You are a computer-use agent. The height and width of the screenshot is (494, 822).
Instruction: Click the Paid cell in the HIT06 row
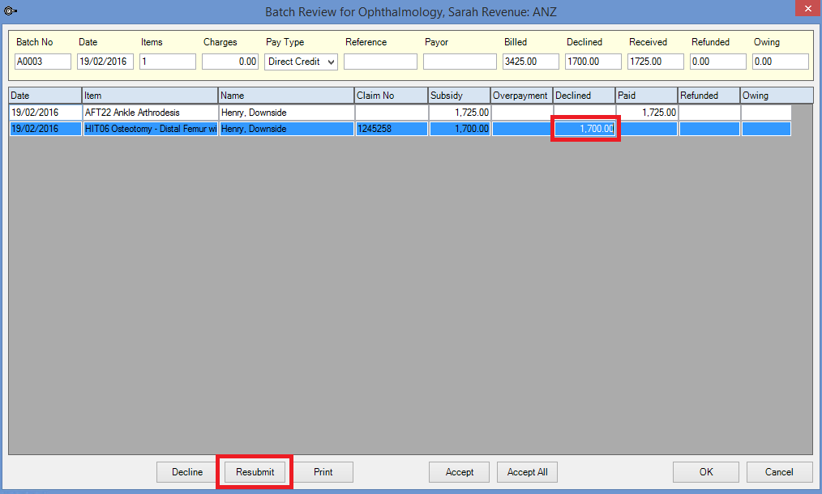[648, 129]
